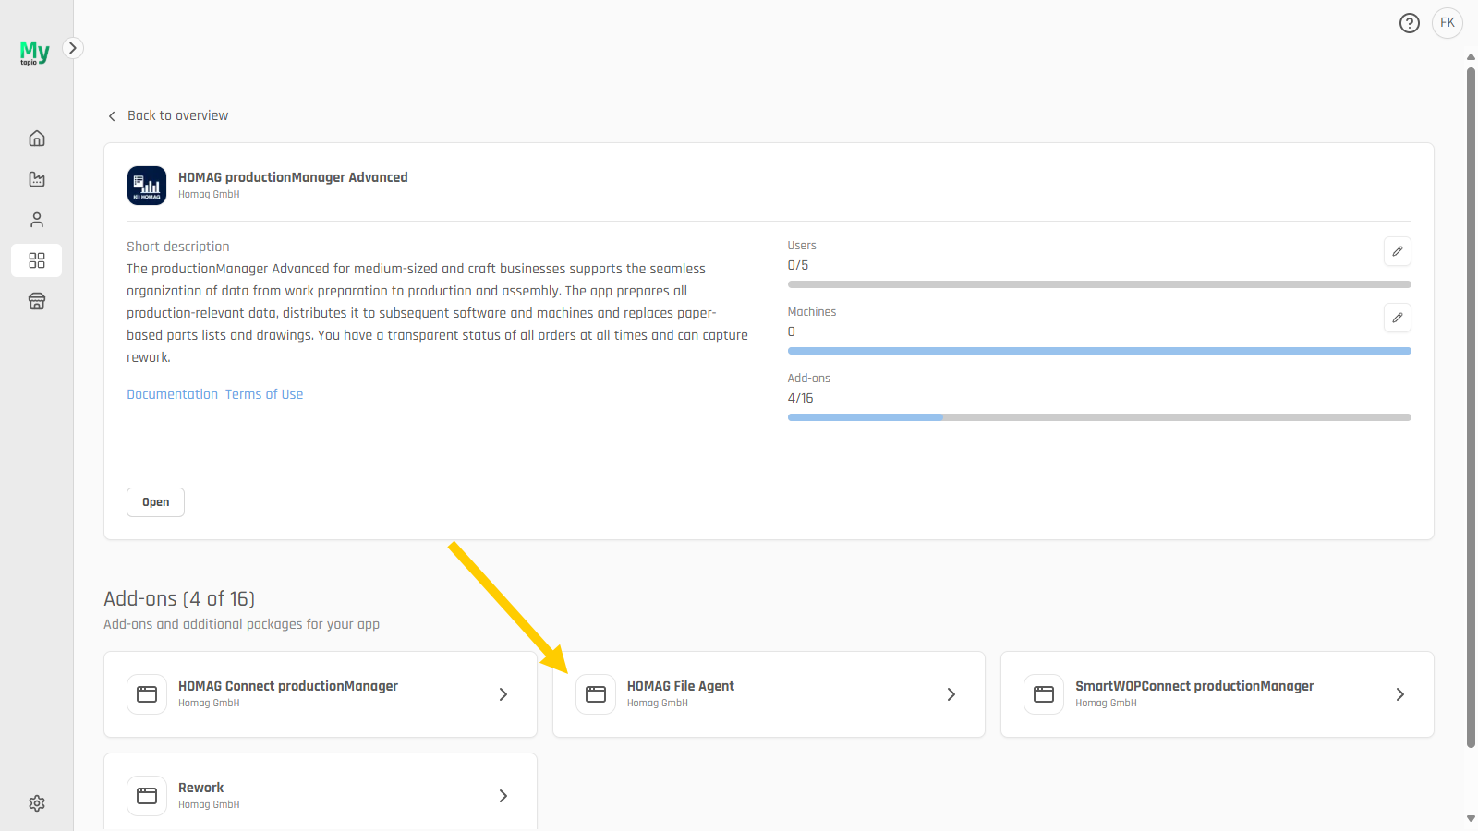Open the factory/machines sidebar icon
This screenshot has width=1478, height=831.
click(x=37, y=179)
